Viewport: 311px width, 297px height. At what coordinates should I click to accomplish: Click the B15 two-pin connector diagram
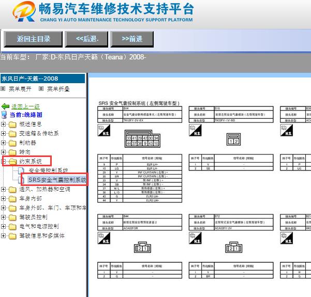(x=234, y=139)
